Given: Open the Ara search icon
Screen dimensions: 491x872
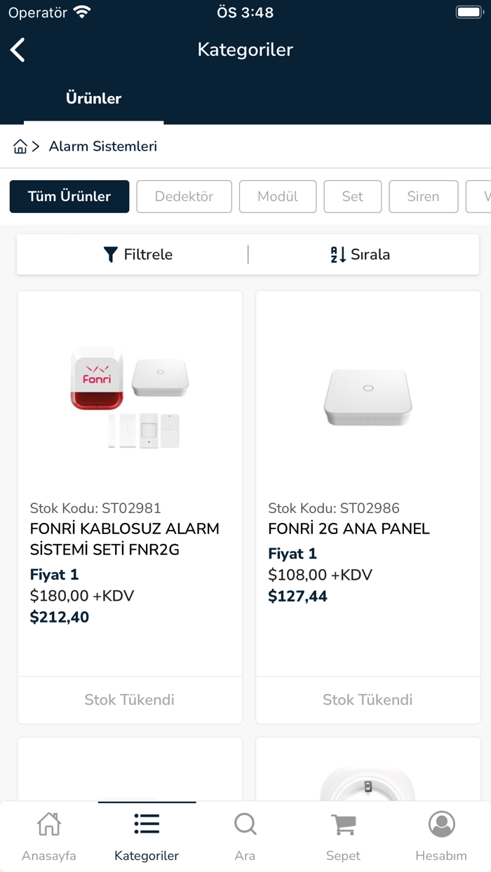Looking at the screenshot, I should point(245,824).
